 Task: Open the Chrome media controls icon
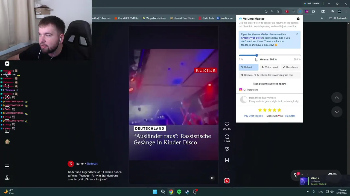(333, 11)
